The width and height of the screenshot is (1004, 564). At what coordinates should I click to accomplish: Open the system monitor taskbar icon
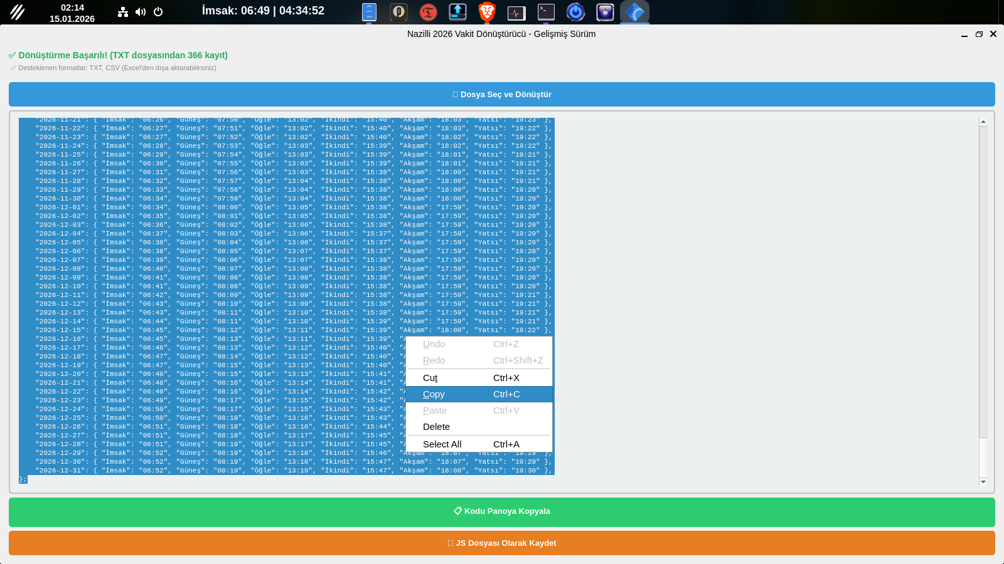pos(516,12)
